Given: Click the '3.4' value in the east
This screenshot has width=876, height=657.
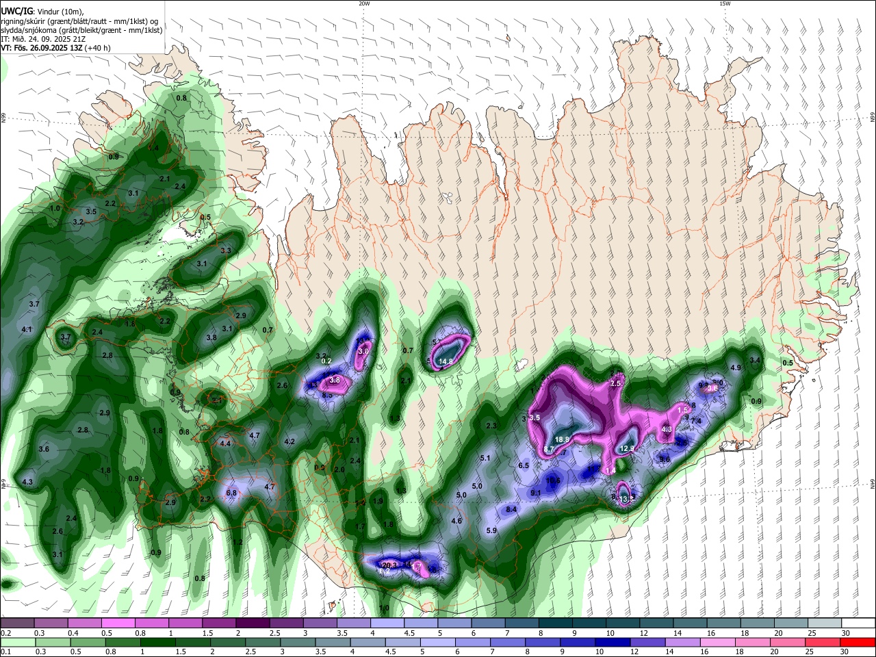Looking at the screenshot, I should coord(756,360).
